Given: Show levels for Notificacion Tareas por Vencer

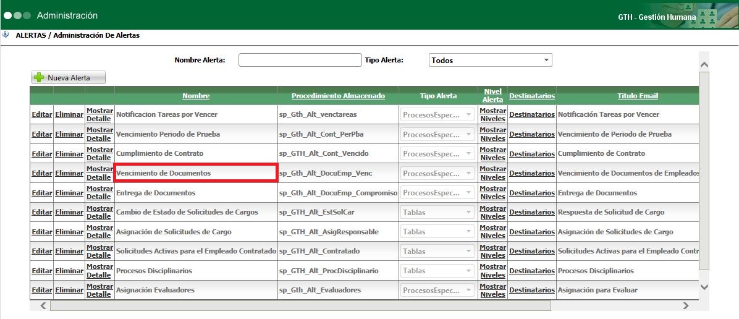Looking at the screenshot, I should click(x=492, y=114).
